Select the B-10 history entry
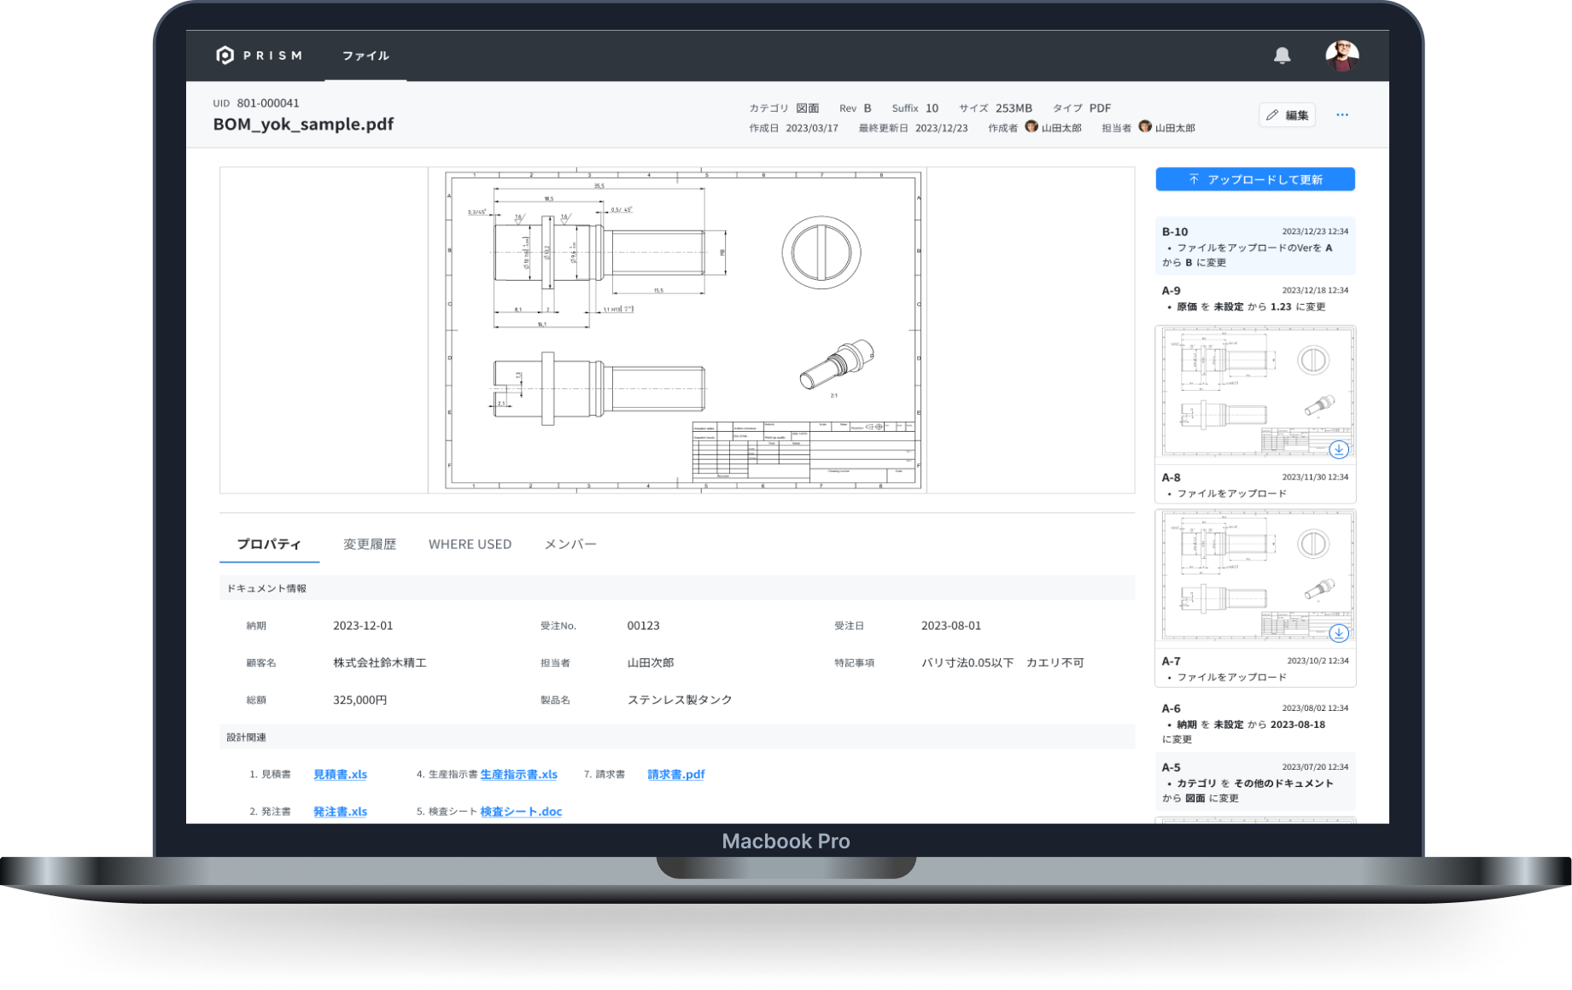This screenshot has width=1572, height=990. (x=1254, y=246)
